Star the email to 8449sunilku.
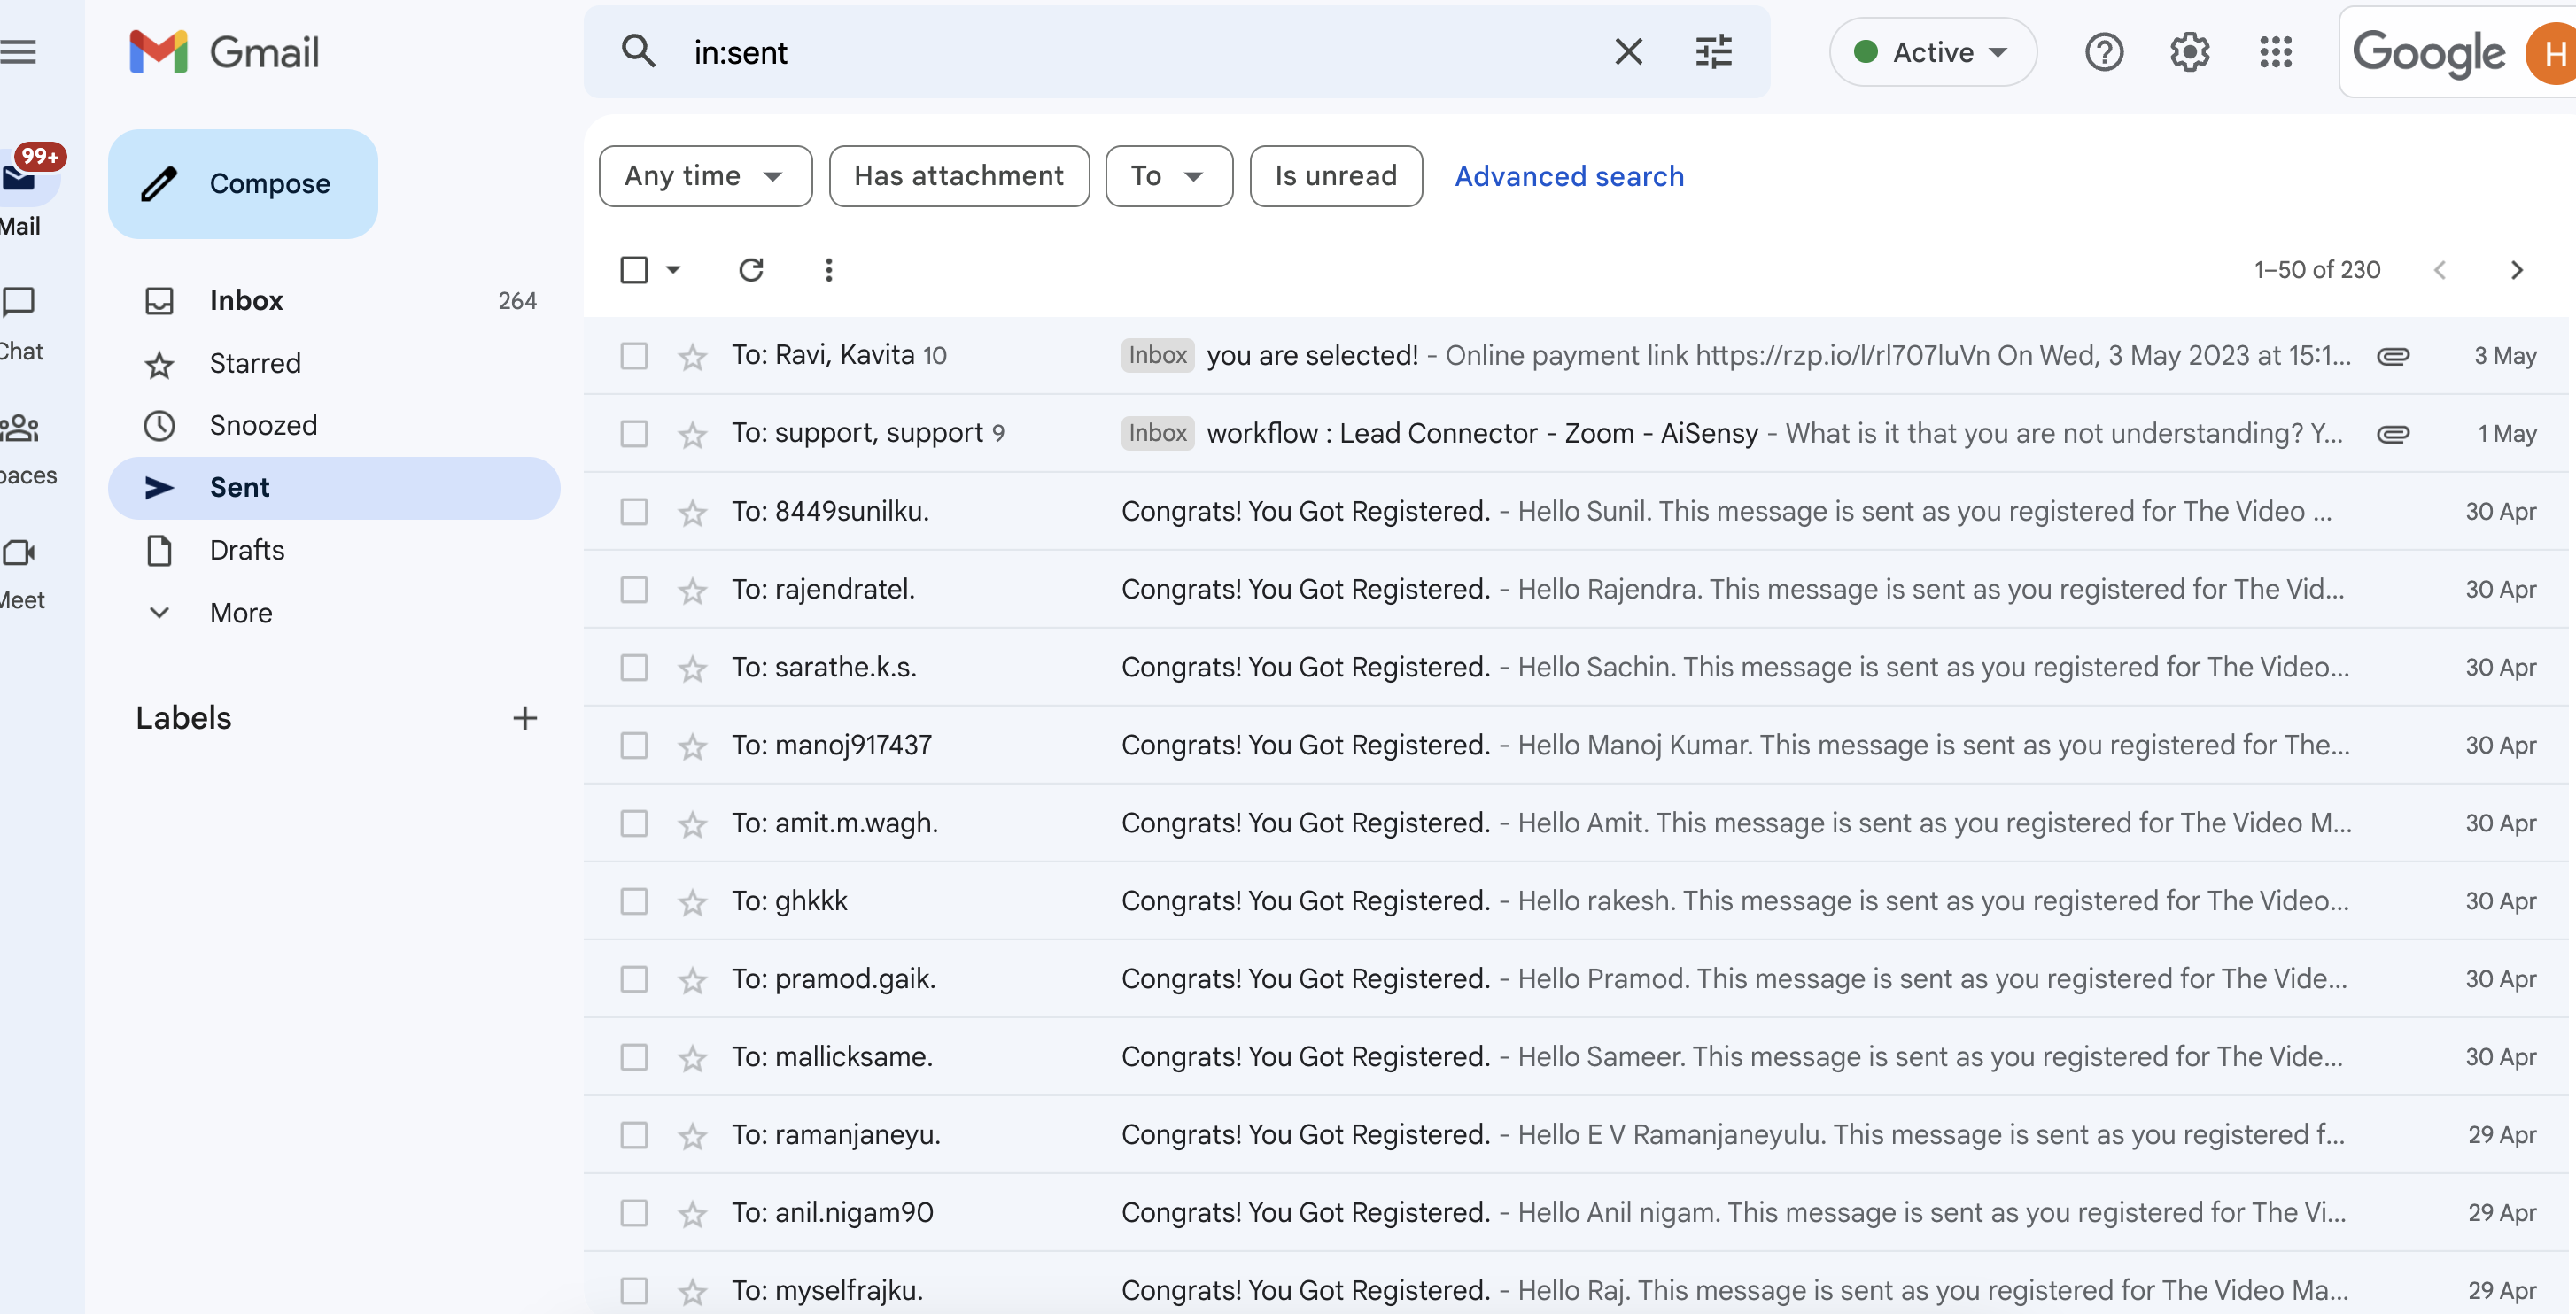The width and height of the screenshot is (2576, 1314). (x=692, y=512)
